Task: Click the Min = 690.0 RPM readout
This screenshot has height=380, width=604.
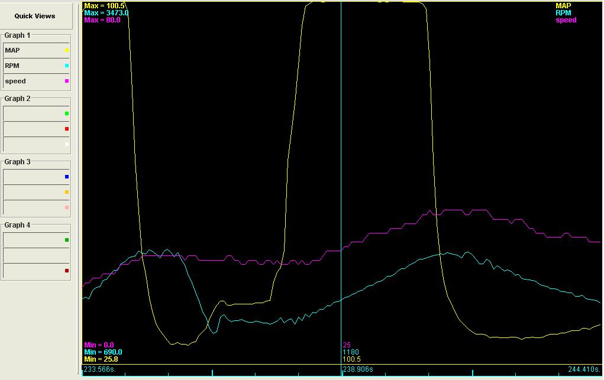Action: point(103,352)
